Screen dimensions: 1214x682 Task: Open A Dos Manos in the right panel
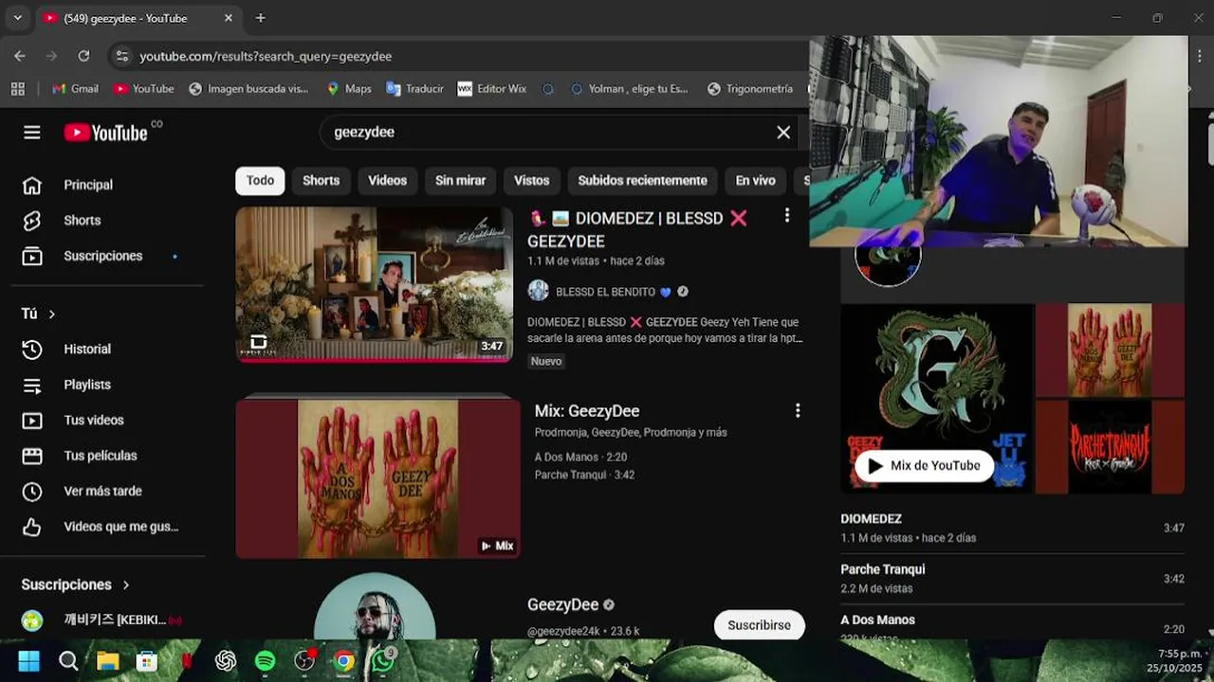(x=1012, y=627)
